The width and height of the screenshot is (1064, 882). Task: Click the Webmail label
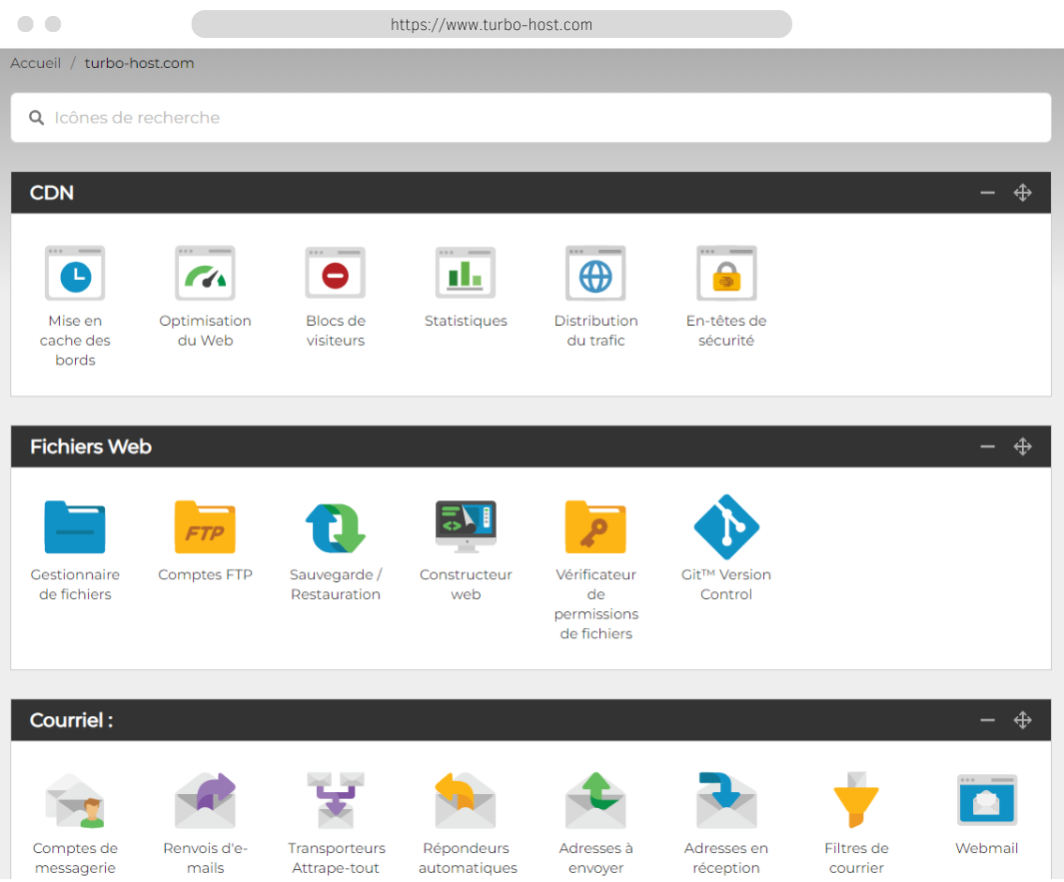pos(987,849)
